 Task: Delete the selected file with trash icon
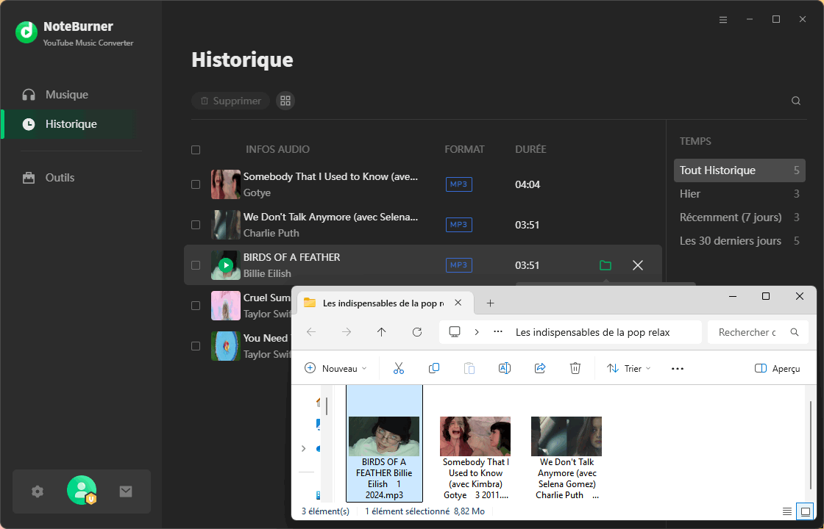575,368
